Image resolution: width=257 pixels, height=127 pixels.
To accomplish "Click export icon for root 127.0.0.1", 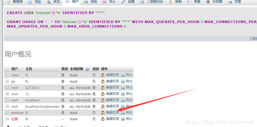I will point(123,88).
